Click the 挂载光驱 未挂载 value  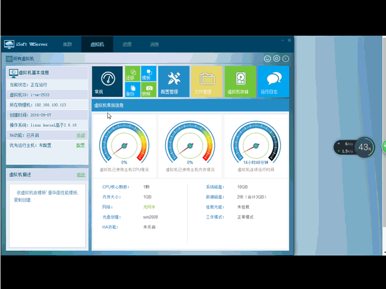pos(243,207)
